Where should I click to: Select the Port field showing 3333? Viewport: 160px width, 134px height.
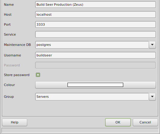pos(96,24)
